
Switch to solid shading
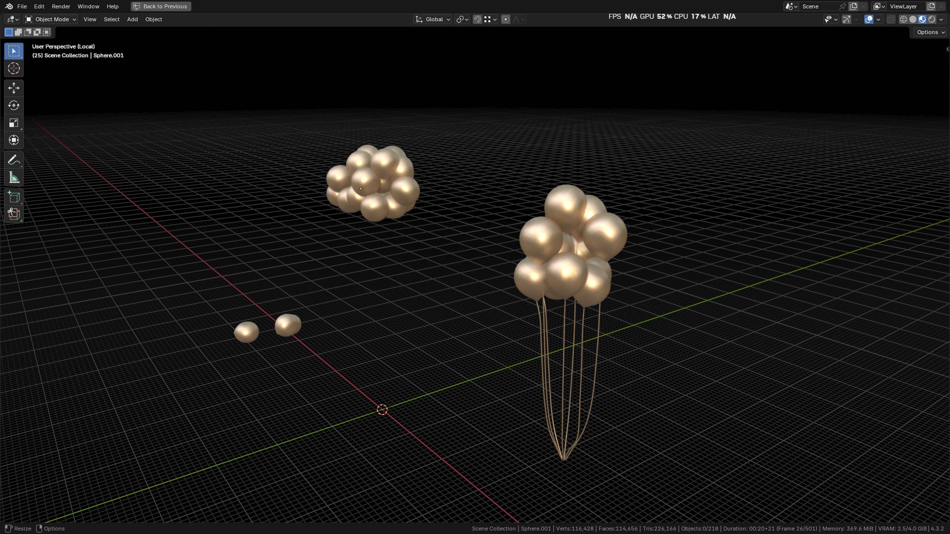913,19
